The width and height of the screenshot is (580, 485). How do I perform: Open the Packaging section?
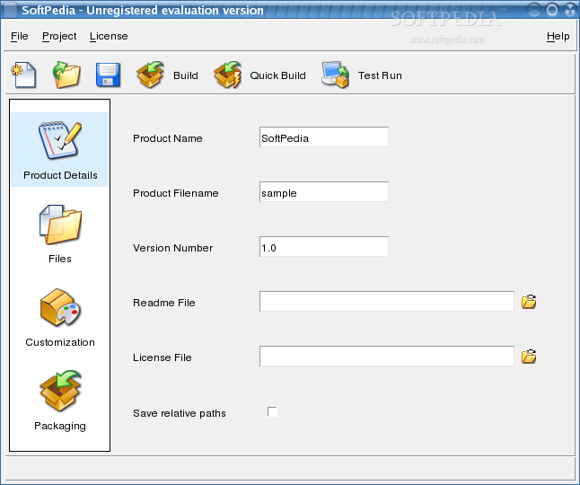coord(60,401)
